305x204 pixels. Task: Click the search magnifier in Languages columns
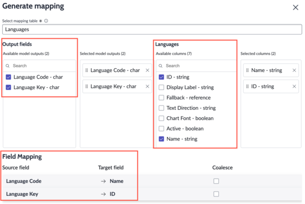(160, 66)
